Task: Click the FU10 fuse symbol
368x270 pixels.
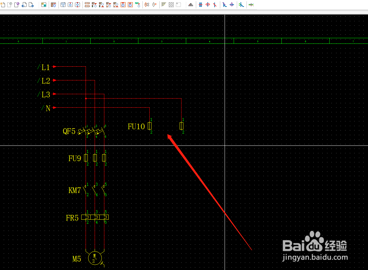Action: (150, 126)
